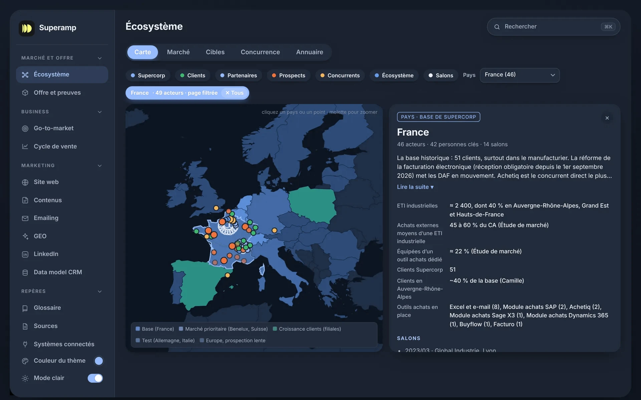The image size is (641, 400).
Task: Click the Site web globe icon
Action: 25,182
